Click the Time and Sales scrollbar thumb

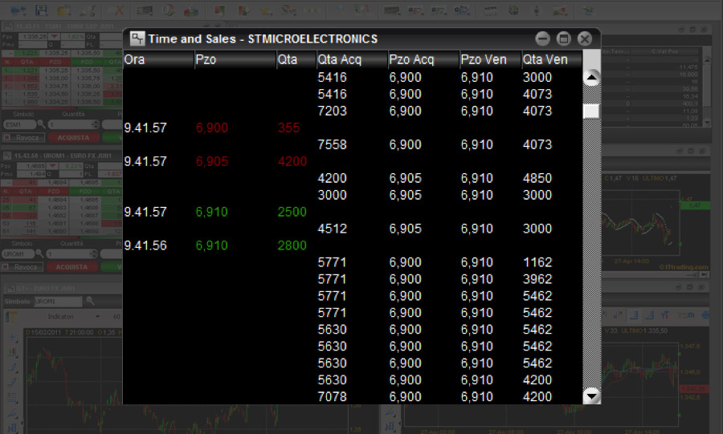(x=591, y=111)
